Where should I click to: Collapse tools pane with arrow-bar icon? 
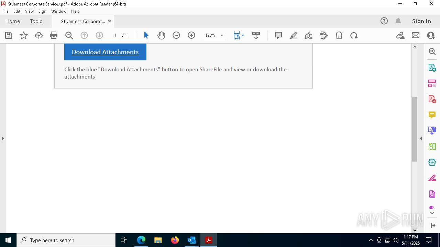tap(432, 225)
